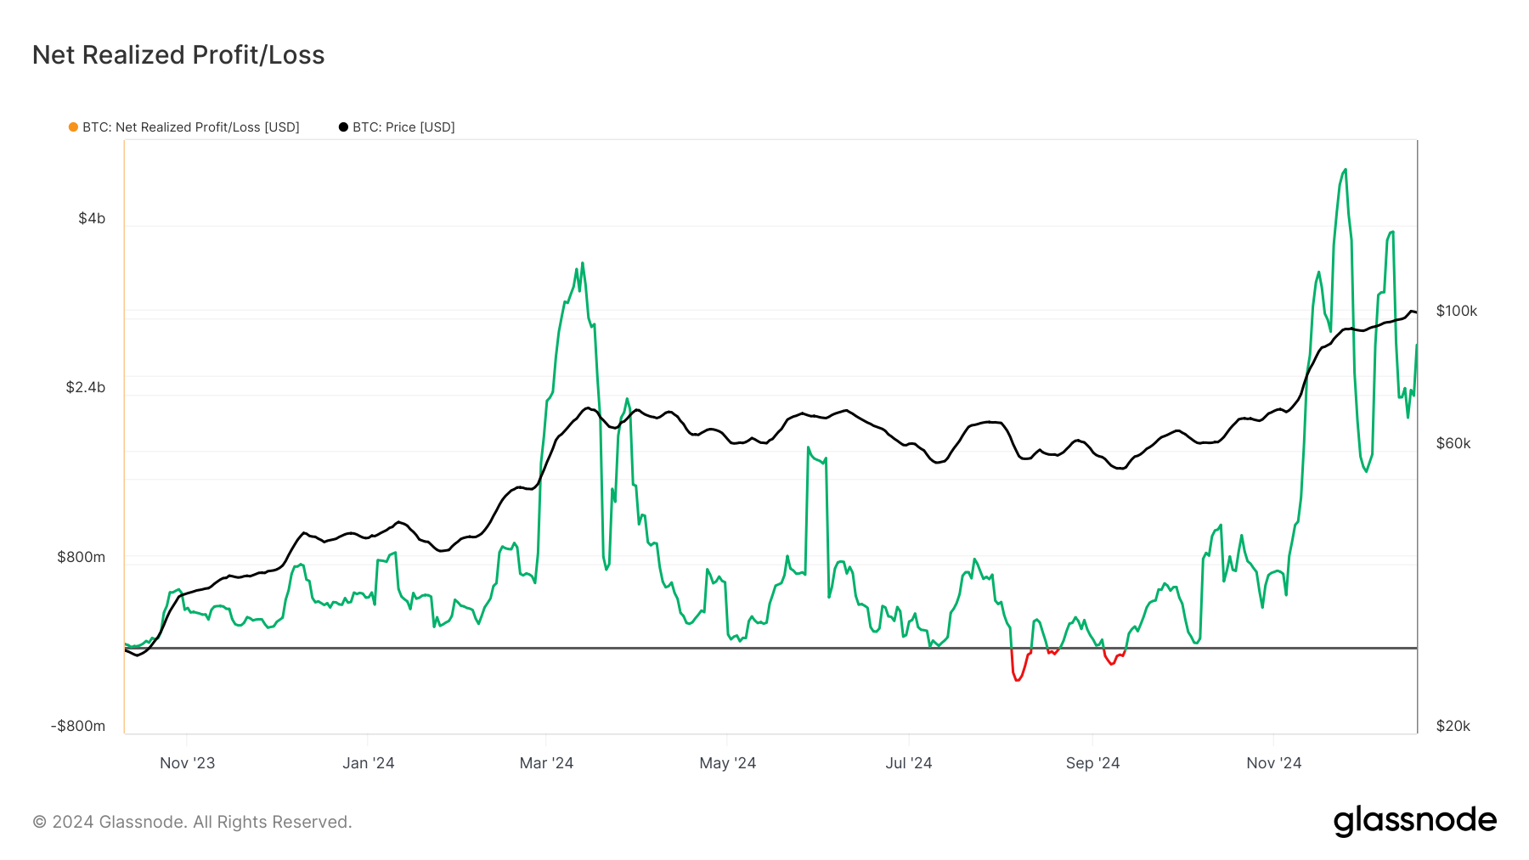Toggle the BTC: Net Realized Profit/Loss series label
This screenshot has height=860, width=1529.
(x=190, y=127)
